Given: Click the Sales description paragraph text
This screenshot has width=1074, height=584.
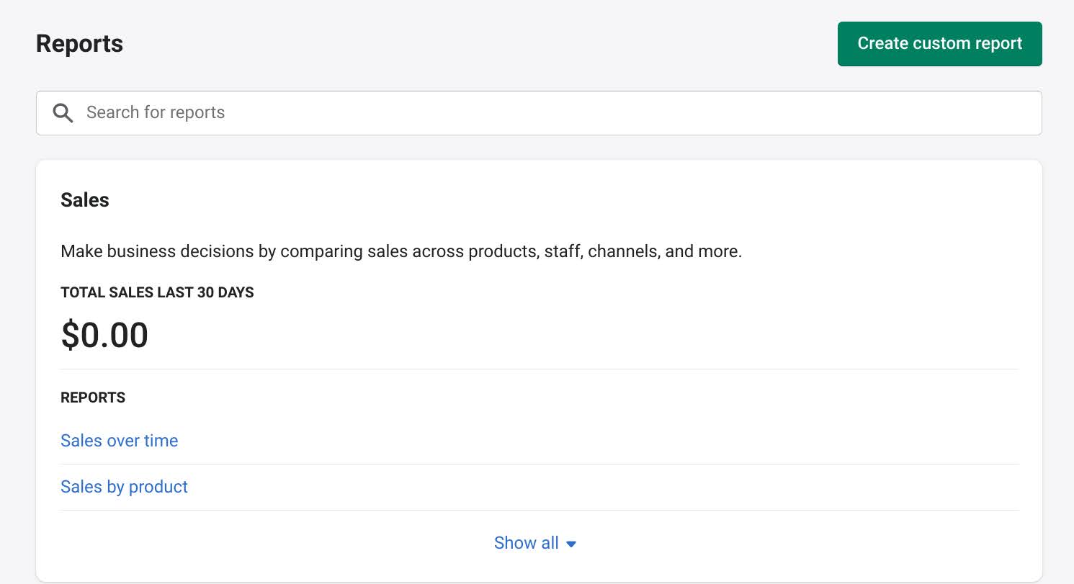Looking at the screenshot, I should click(401, 251).
